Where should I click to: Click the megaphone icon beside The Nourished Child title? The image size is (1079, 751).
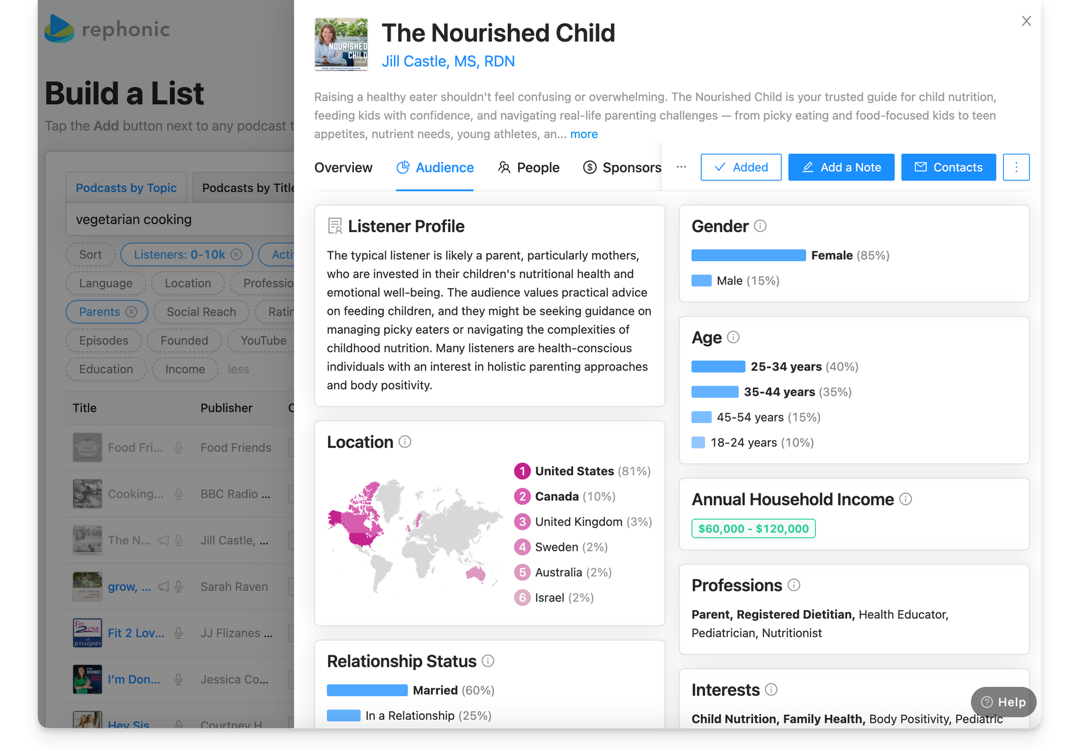click(x=164, y=540)
